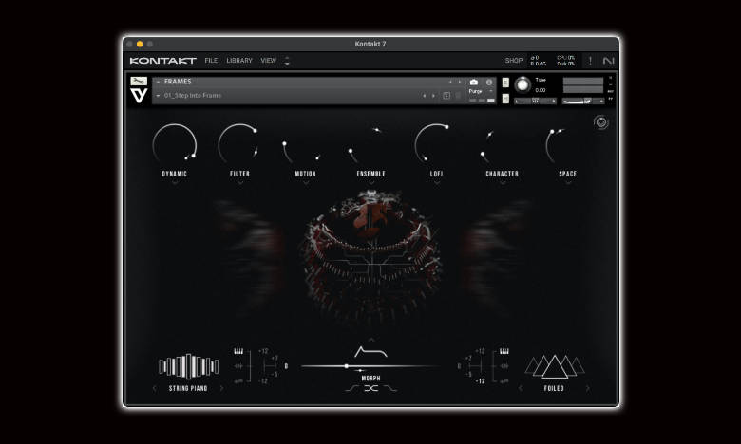Open the Purge dropdown menu

click(x=481, y=91)
